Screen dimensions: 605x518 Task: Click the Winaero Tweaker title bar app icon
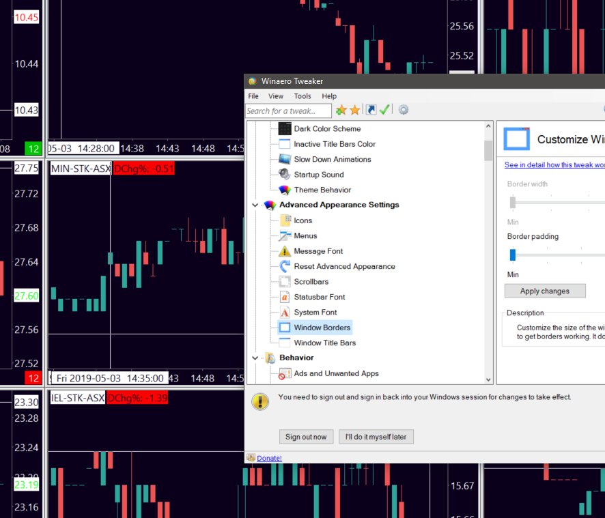(253, 81)
